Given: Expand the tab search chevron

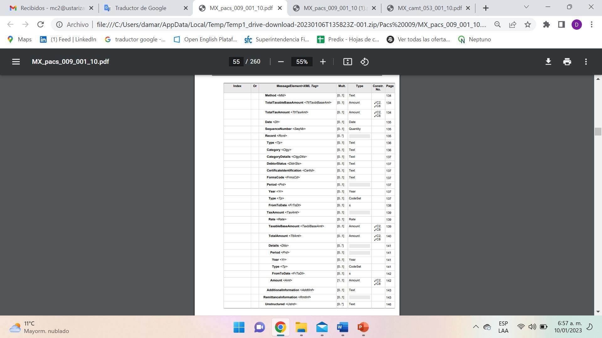Looking at the screenshot, I should (526, 7).
